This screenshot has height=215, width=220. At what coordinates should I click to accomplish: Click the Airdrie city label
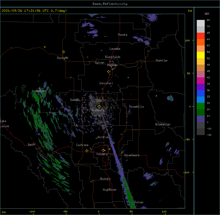[x=103, y=137]
